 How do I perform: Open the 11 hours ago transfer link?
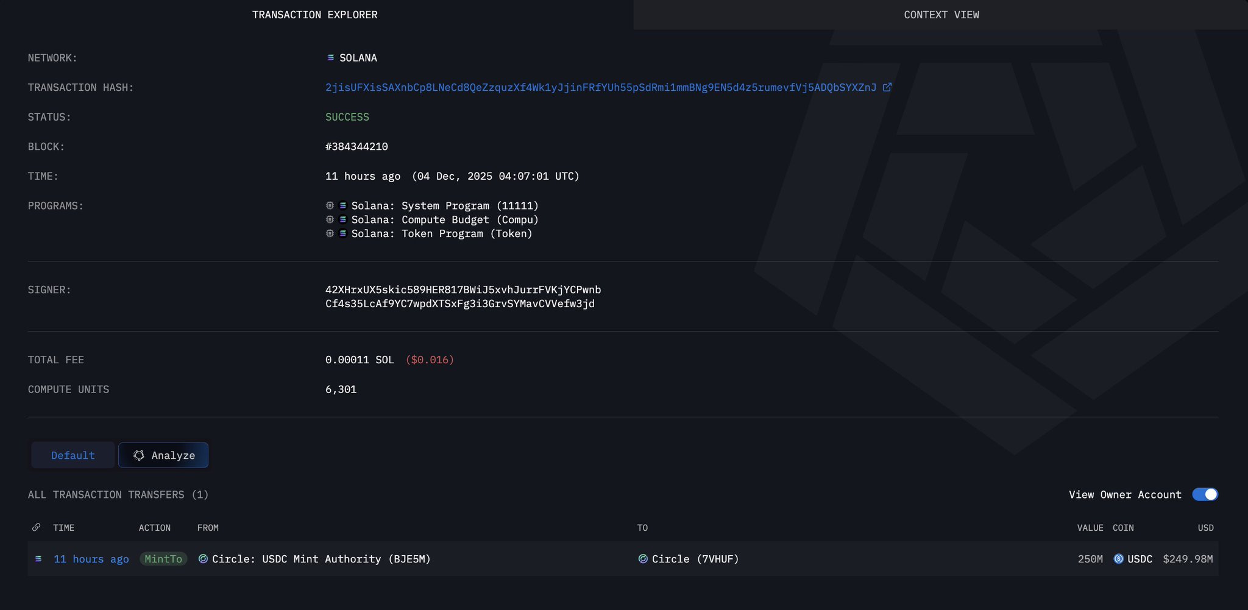tap(91, 559)
